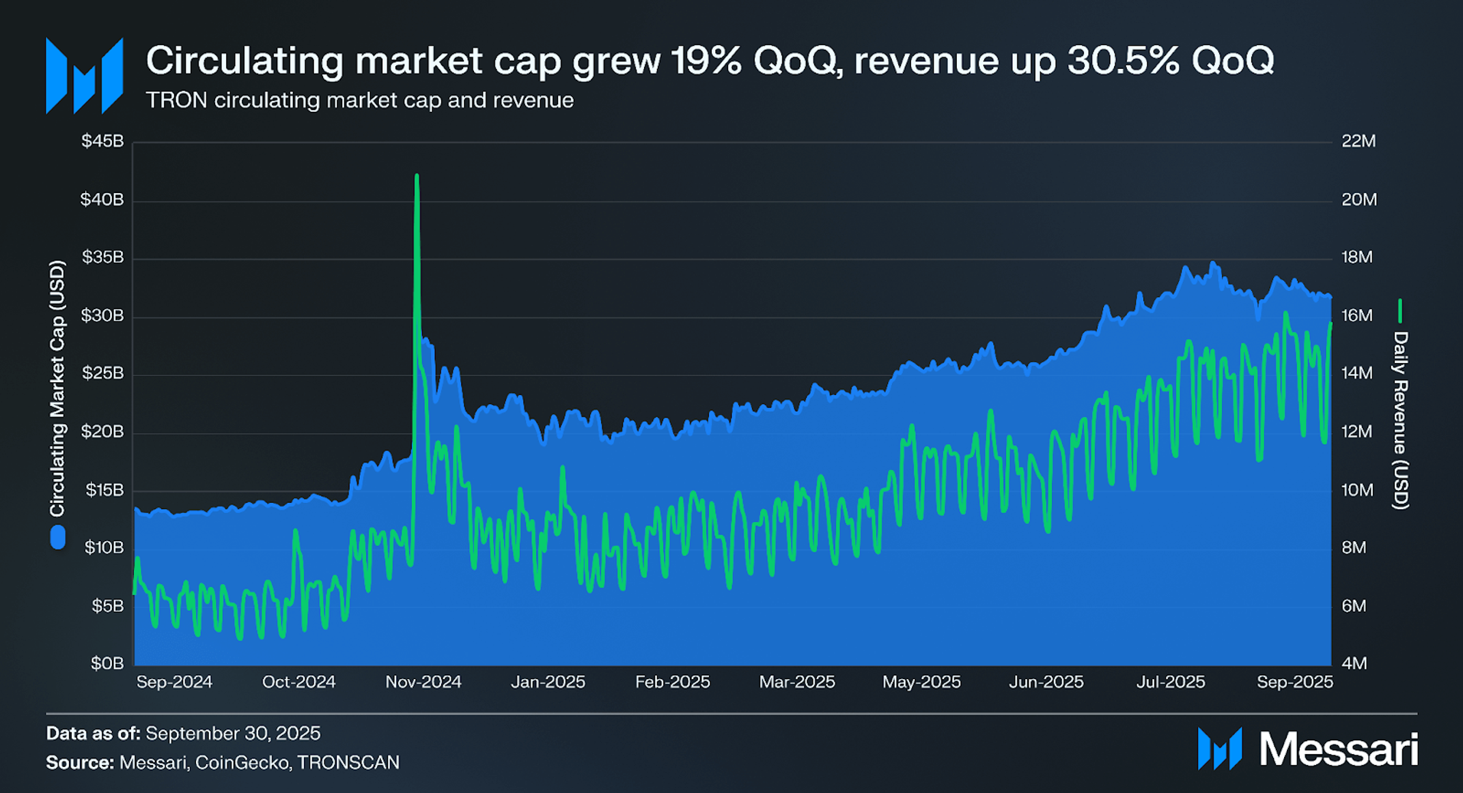Click the Source: Messari, CoinGecko, TRONSCAN text

click(x=223, y=763)
